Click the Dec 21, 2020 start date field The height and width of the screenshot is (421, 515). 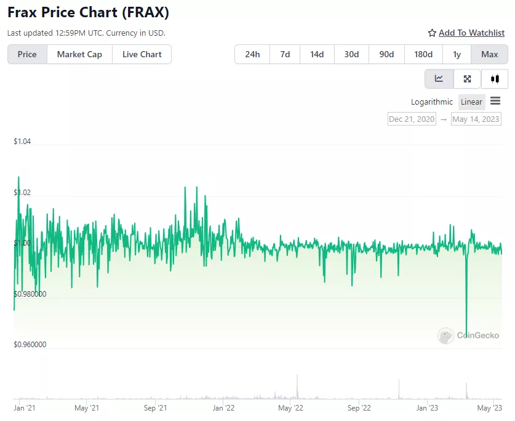tap(411, 118)
